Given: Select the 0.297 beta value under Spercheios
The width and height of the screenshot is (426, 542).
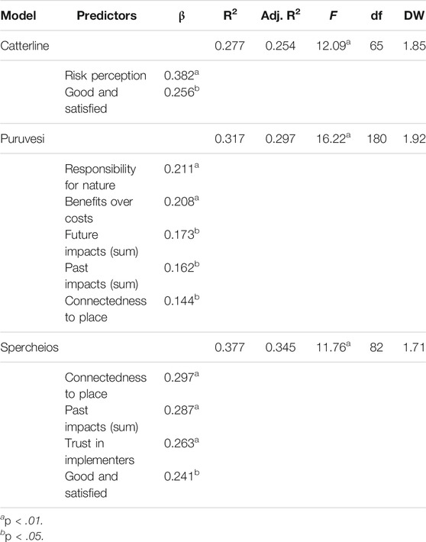Looking at the screenshot, I should pos(182,377).
